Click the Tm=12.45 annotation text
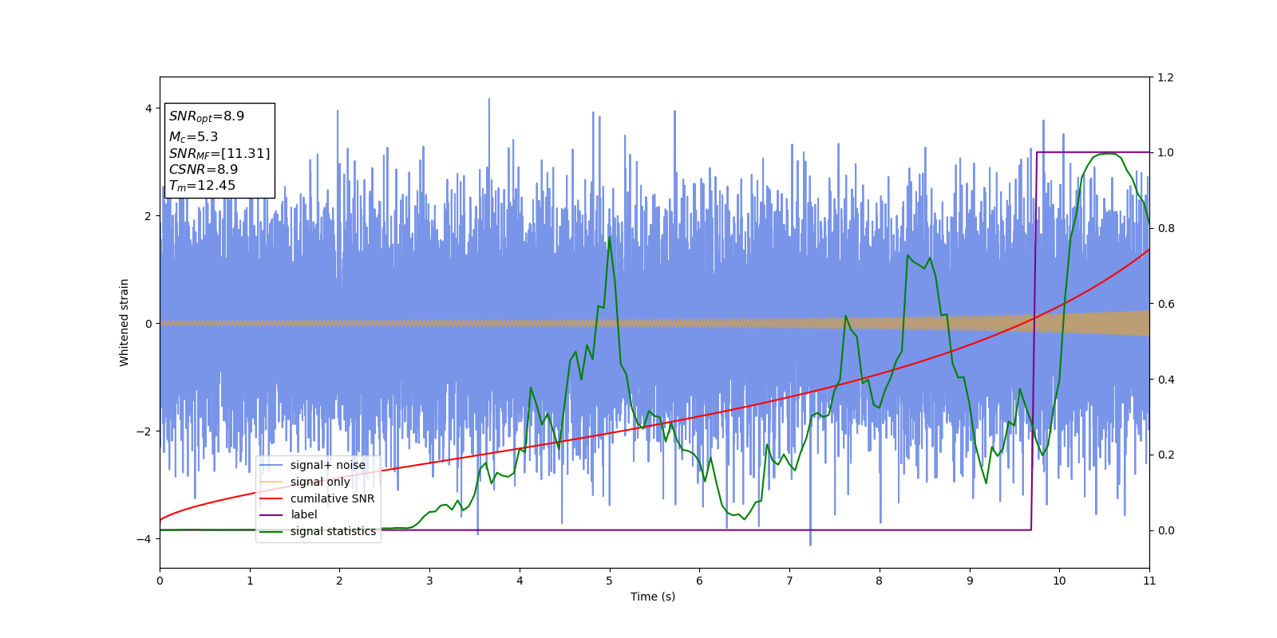This screenshot has height=638, width=1277. pos(202,186)
